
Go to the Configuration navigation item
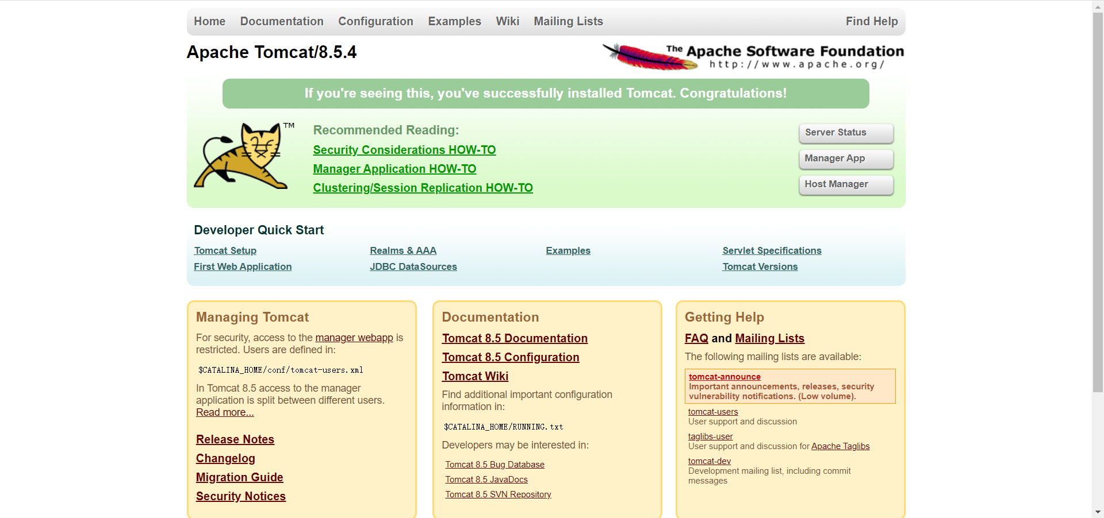tap(375, 21)
